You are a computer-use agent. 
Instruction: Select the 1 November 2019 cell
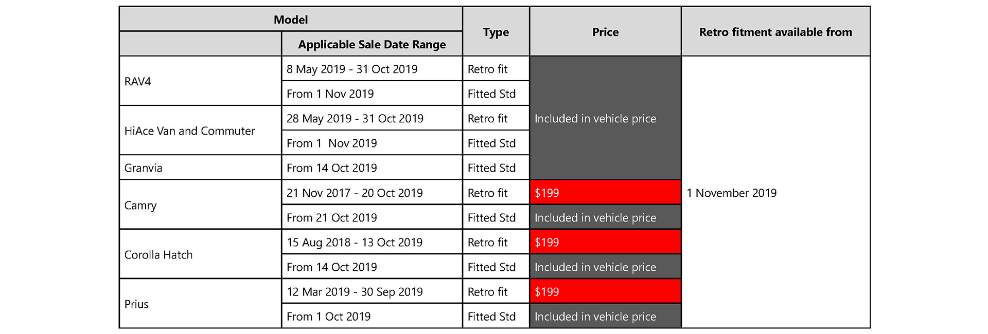[x=775, y=192]
